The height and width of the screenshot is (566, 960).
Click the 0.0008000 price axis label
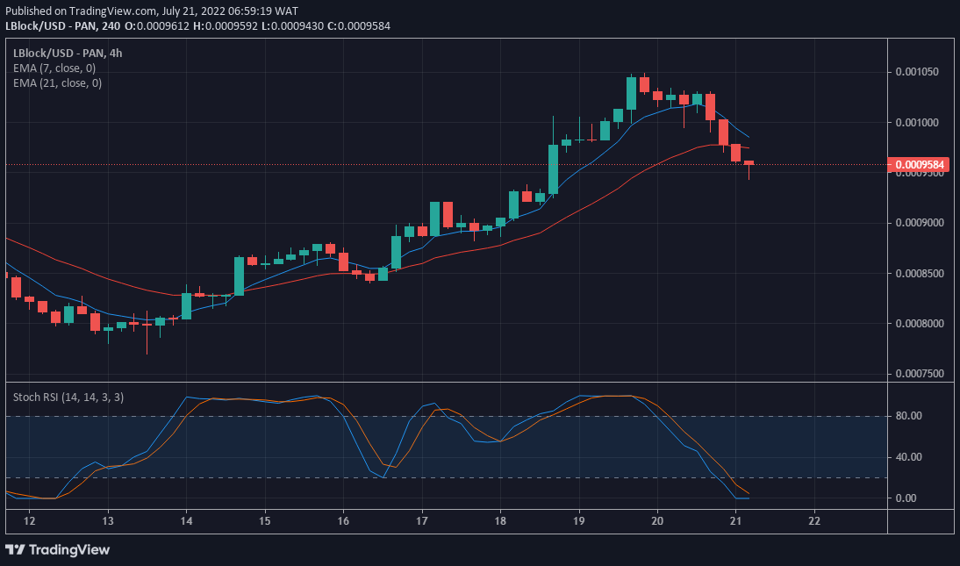coord(920,324)
